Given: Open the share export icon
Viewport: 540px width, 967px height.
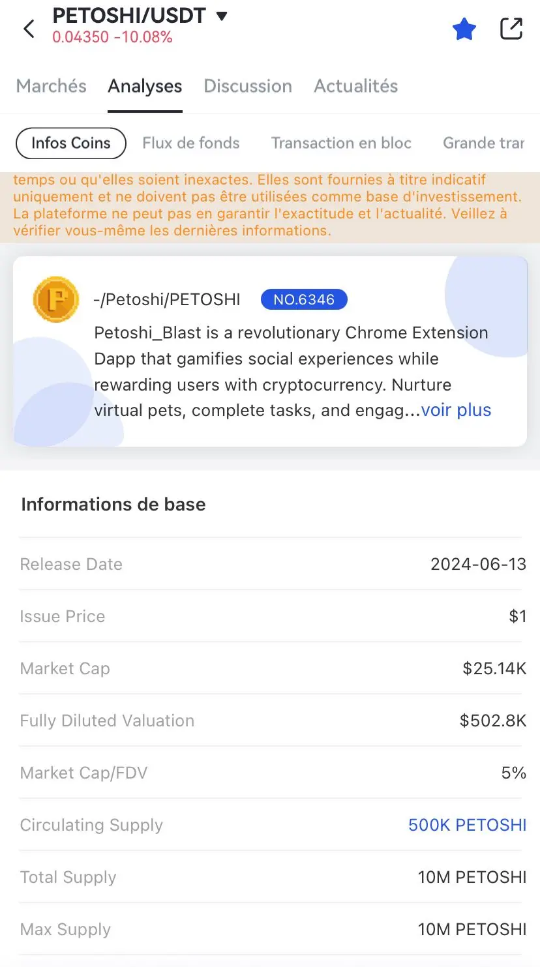Looking at the screenshot, I should (x=511, y=29).
